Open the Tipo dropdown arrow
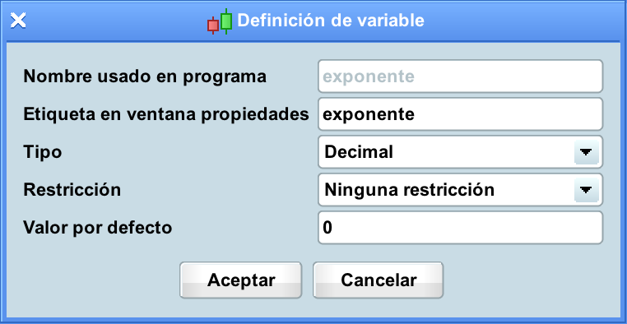This screenshot has height=324, width=627. (586, 152)
